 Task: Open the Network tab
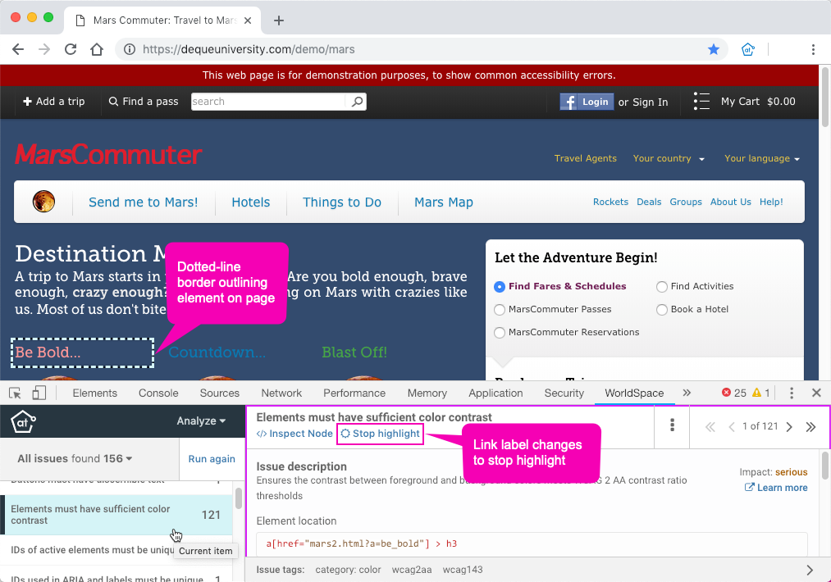(281, 393)
